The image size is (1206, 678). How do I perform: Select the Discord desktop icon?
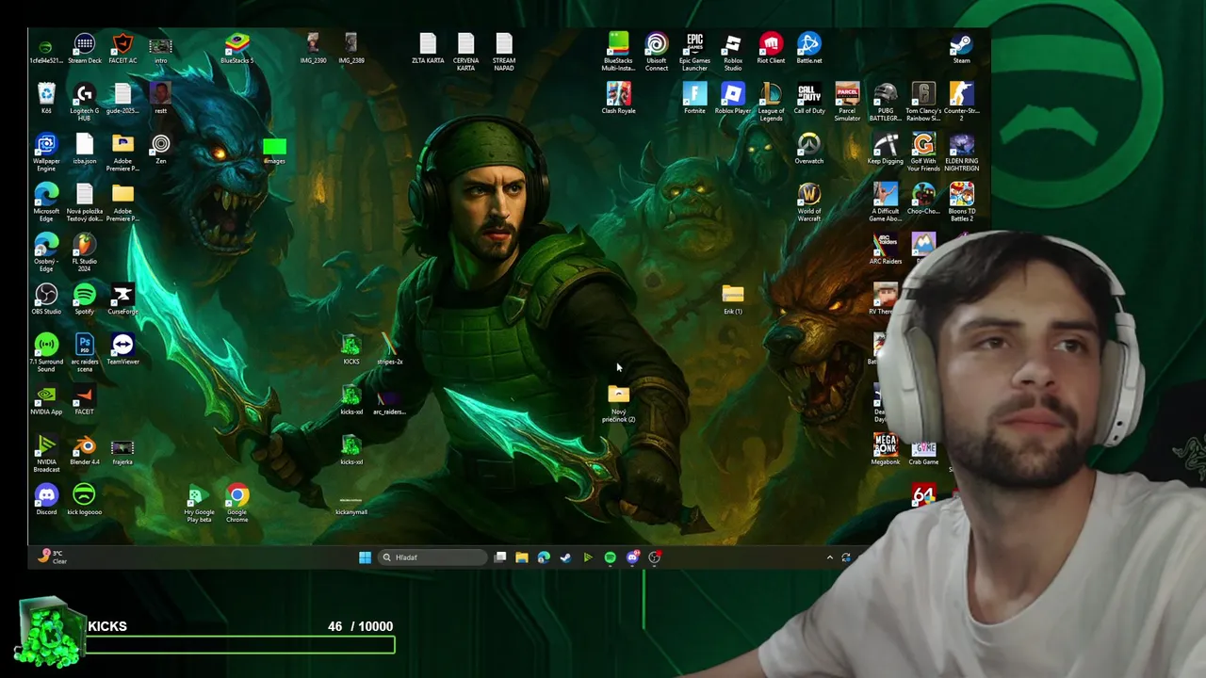pos(46,500)
